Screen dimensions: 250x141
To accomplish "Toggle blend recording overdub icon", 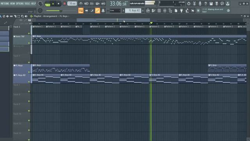I will coord(97,4).
